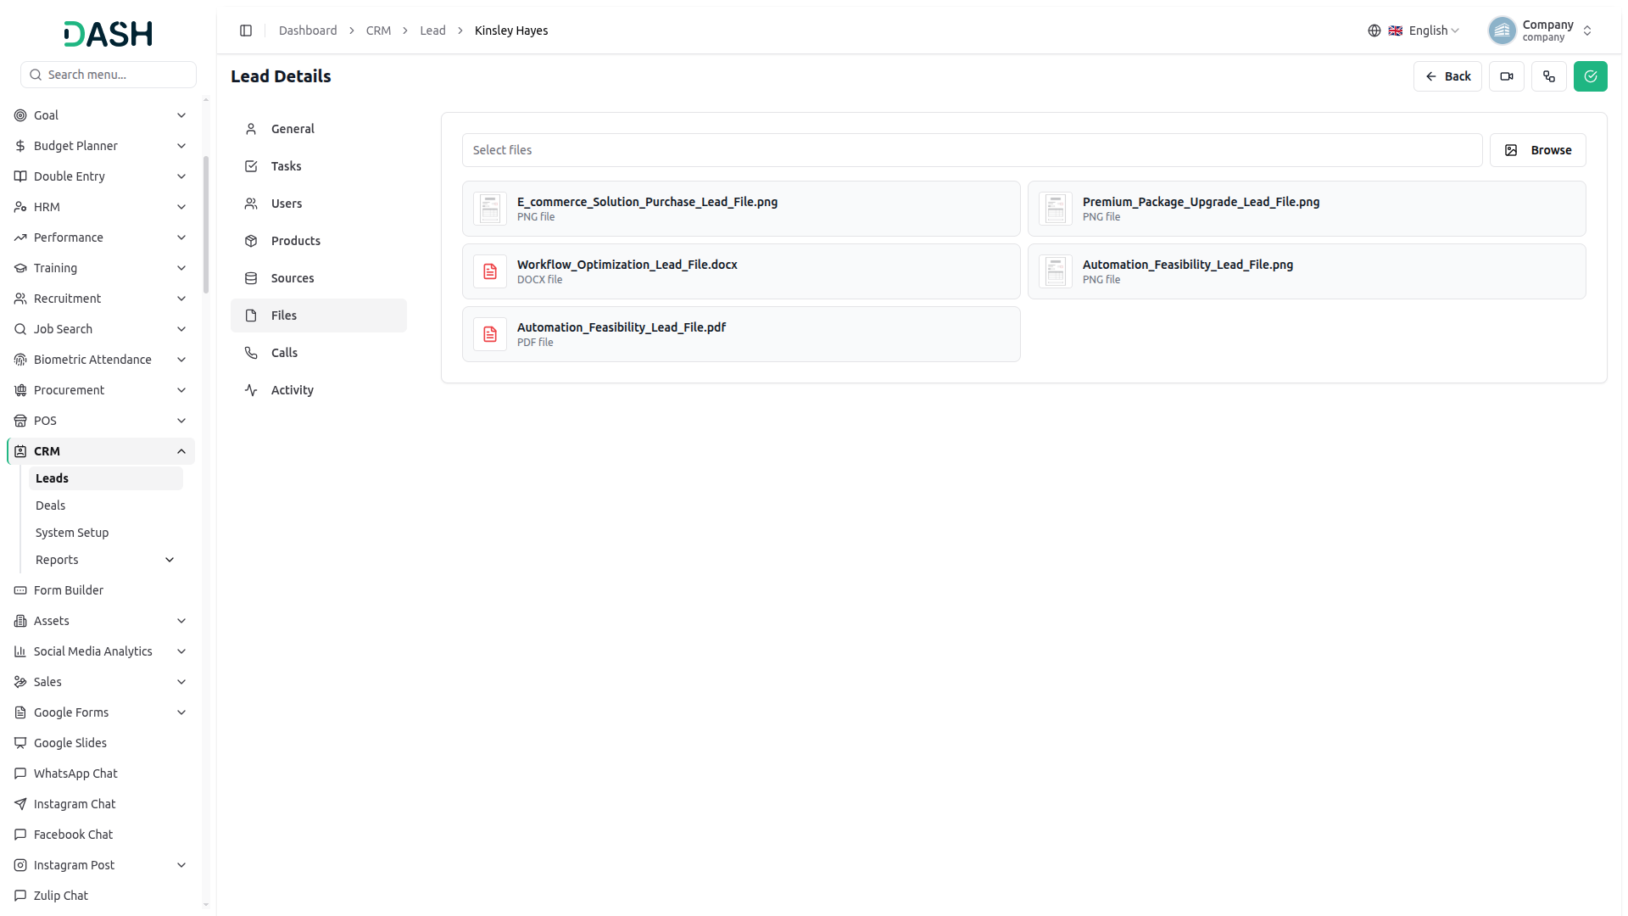Open WhatsApp Chat menu item
1628x916 pixels.
[x=101, y=774]
